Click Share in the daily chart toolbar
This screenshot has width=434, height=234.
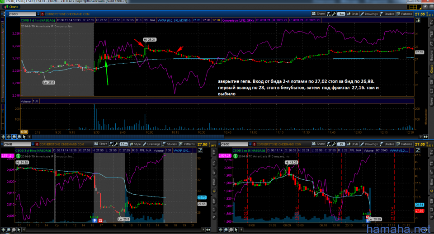pyautogui.click(x=319, y=144)
